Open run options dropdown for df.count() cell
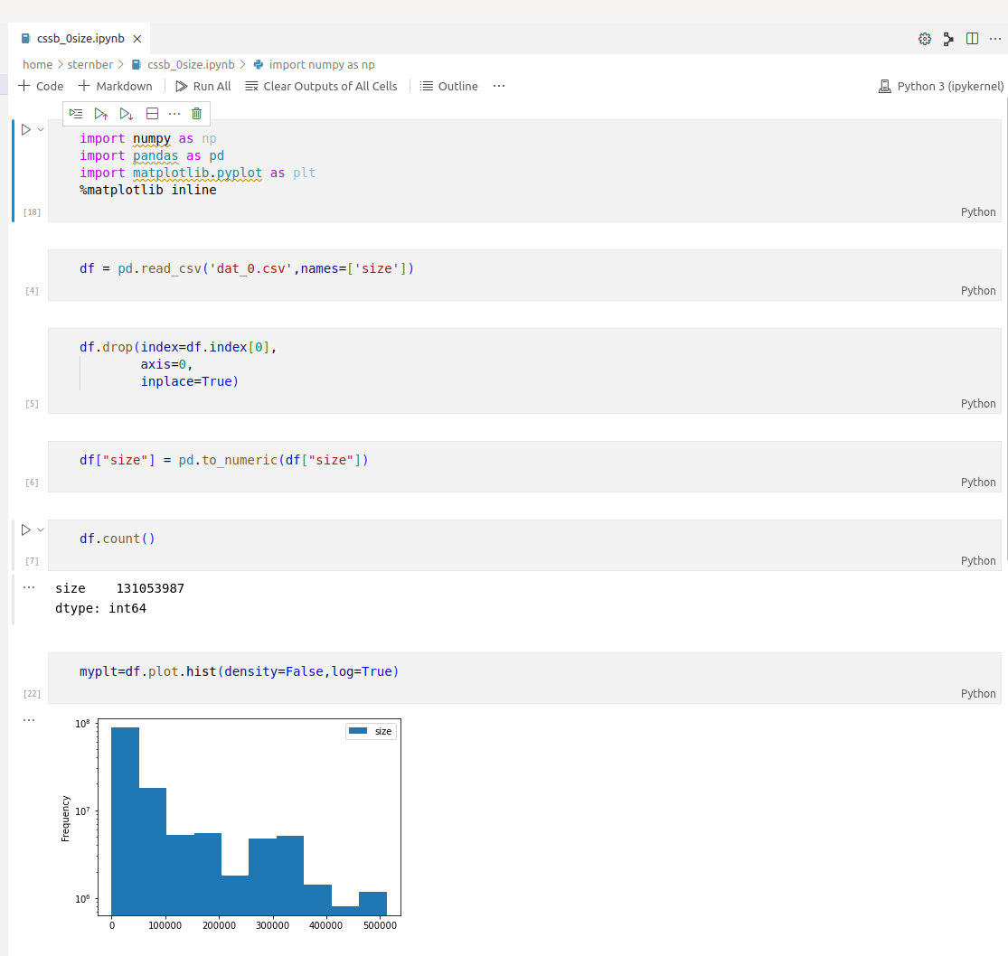1008x956 pixels. (41, 530)
